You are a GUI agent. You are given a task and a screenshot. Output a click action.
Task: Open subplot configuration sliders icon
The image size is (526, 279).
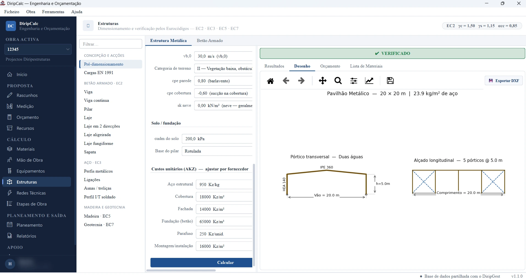tap(354, 81)
